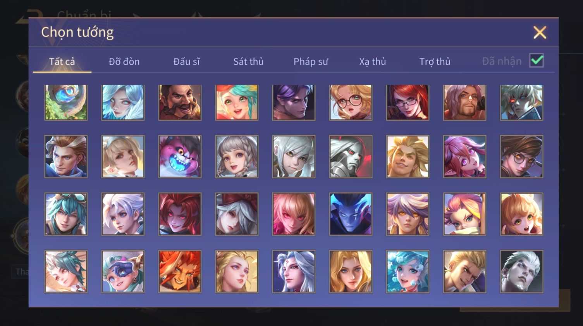Open the Đấu sĩ tab
Image resolution: width=583 pixels, height=326 pixels.
pyautogui.click(x=186, y=62)
